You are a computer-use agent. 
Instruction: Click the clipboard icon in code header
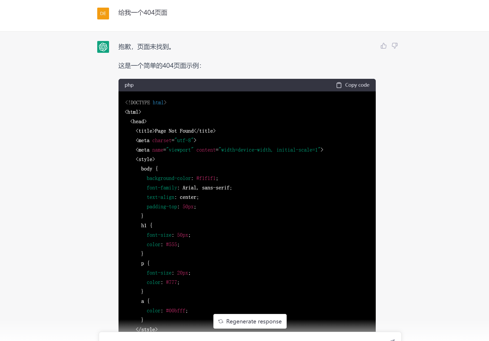(339, 85)
